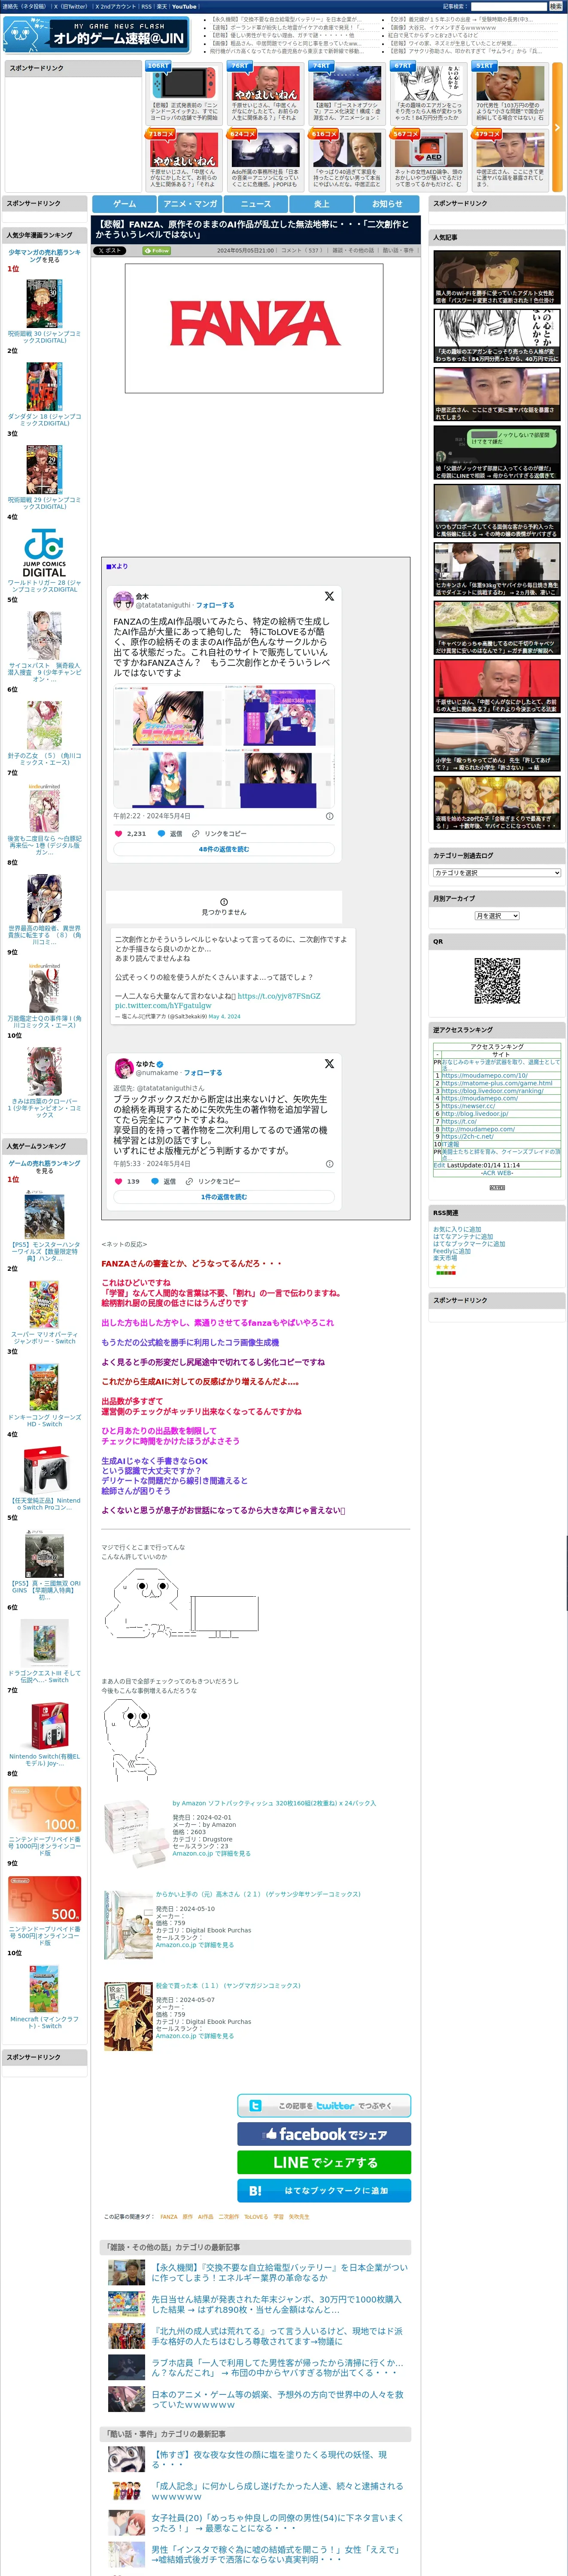Click 48件の返信を読む link
568x2576 pixels.
(224, 849)
